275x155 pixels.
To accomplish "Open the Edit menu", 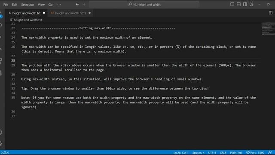I will (x=15, y=5).
